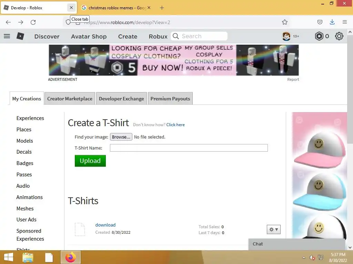Viewport: 353px width, 264px height.
Task: Open the Firefox downloads icon
Action: click(332, 22)
